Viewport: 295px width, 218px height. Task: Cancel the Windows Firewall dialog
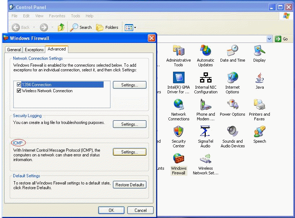140,210
